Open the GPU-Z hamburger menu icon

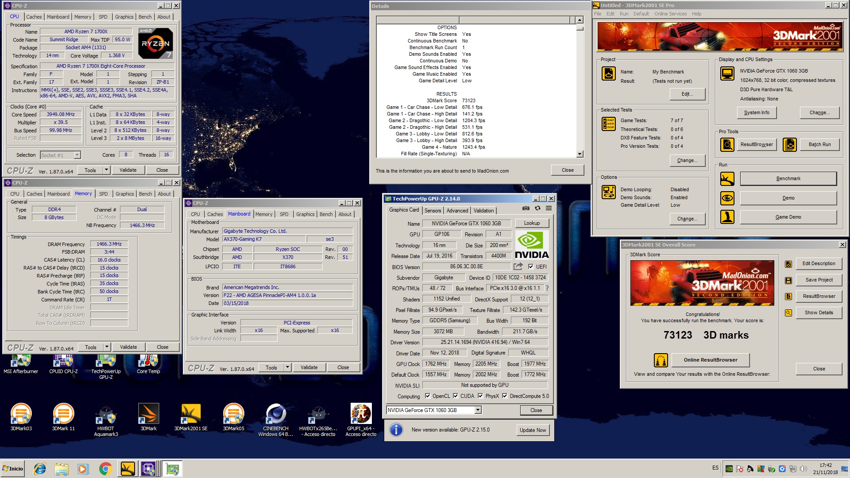pyautogui.click(x=549, y=208)
